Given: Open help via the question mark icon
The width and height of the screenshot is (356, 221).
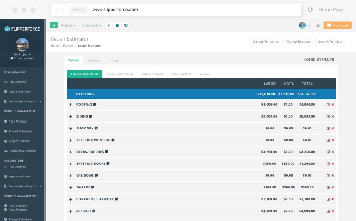Looking at the screenshot, I should click(318, 25).
